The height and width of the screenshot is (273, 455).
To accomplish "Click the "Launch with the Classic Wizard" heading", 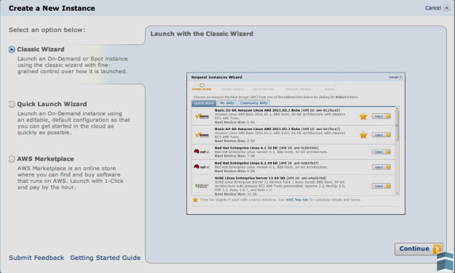I will tap(202, 33).
